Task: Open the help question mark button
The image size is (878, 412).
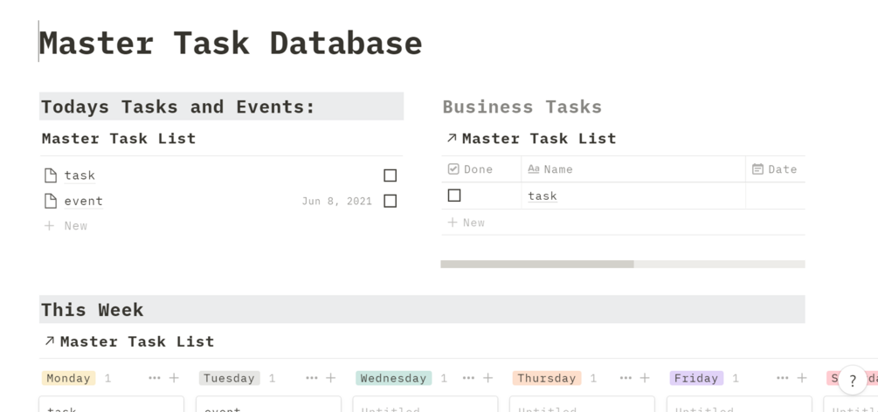Action: coord(853,381)
